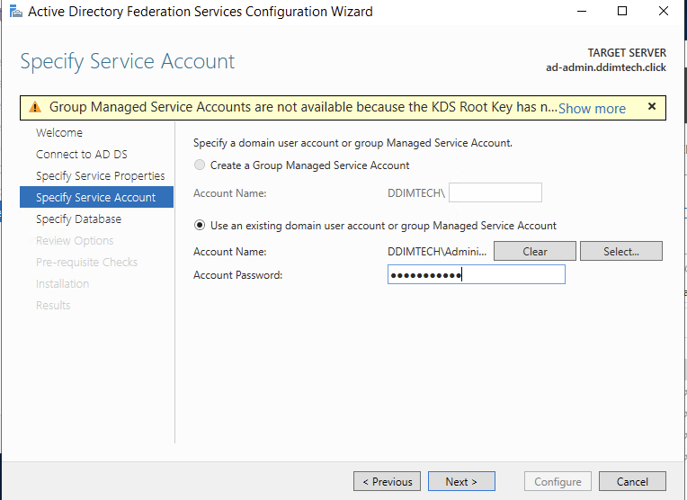Screen dimensions: 687x500
Task: Minimize the wizard window
Action: [x=582, y=12]
